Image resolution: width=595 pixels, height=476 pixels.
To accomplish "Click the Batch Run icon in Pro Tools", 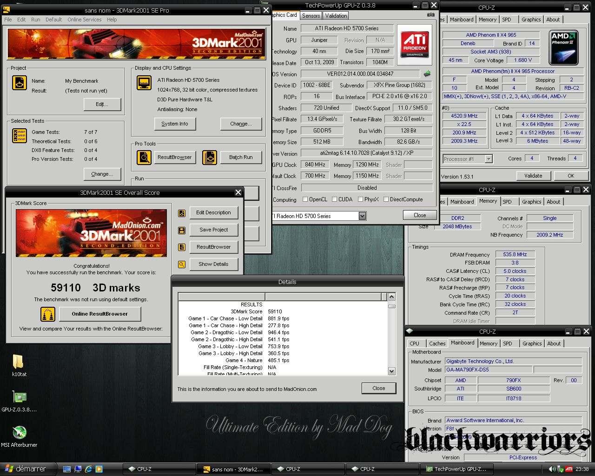I will [x=210, y=158].
